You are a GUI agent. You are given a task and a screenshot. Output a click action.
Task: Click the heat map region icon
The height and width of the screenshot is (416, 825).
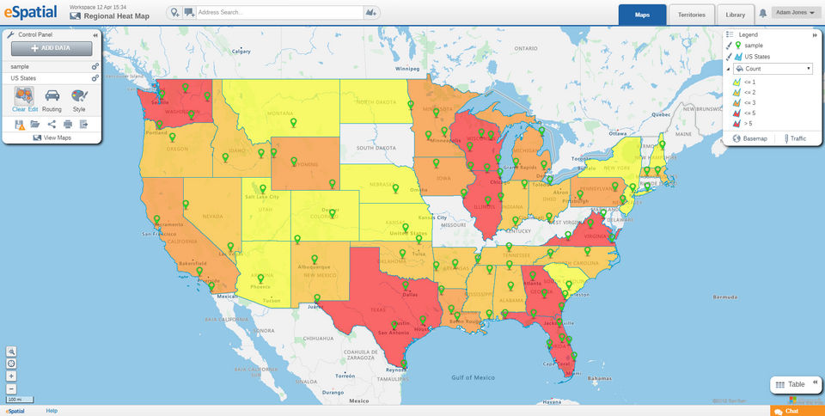coord(24,95)
